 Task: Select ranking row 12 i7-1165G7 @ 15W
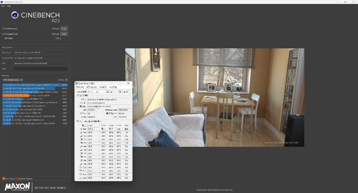tap(35, 124)
